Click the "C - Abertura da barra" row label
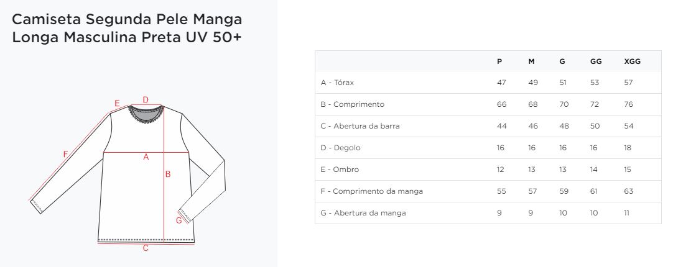The height and width of the screenshot is (267, 673). coord(360,126)
